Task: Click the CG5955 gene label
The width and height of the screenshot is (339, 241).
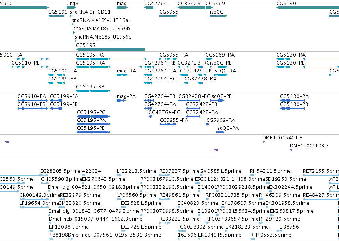Action: tap(169, 12)
